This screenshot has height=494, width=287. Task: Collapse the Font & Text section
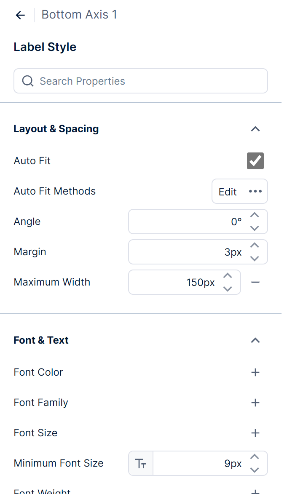tap(255, 340)
